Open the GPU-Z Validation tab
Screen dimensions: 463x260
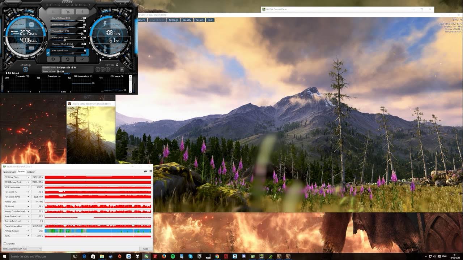pyautogui.click(x=31, y=172)
